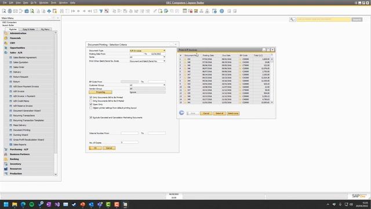Select the Modules tab
The height and width of the screenshot is (209, 371).
[x=13, y=30]
